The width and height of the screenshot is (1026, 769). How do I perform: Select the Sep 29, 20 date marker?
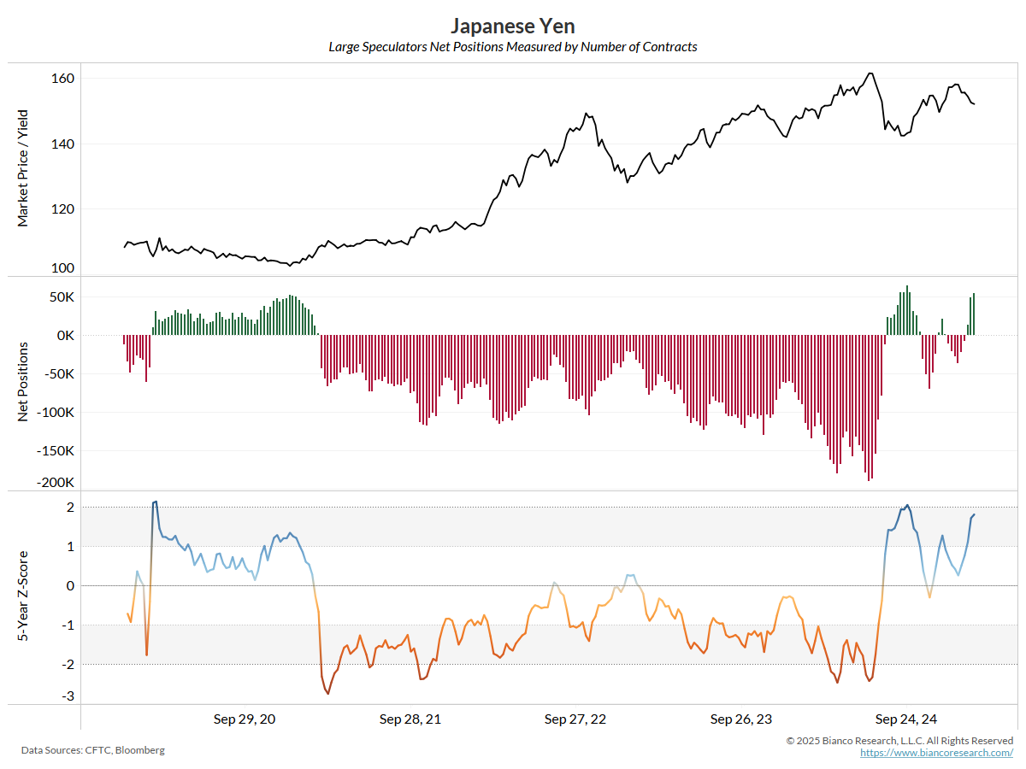pos(245,719)
